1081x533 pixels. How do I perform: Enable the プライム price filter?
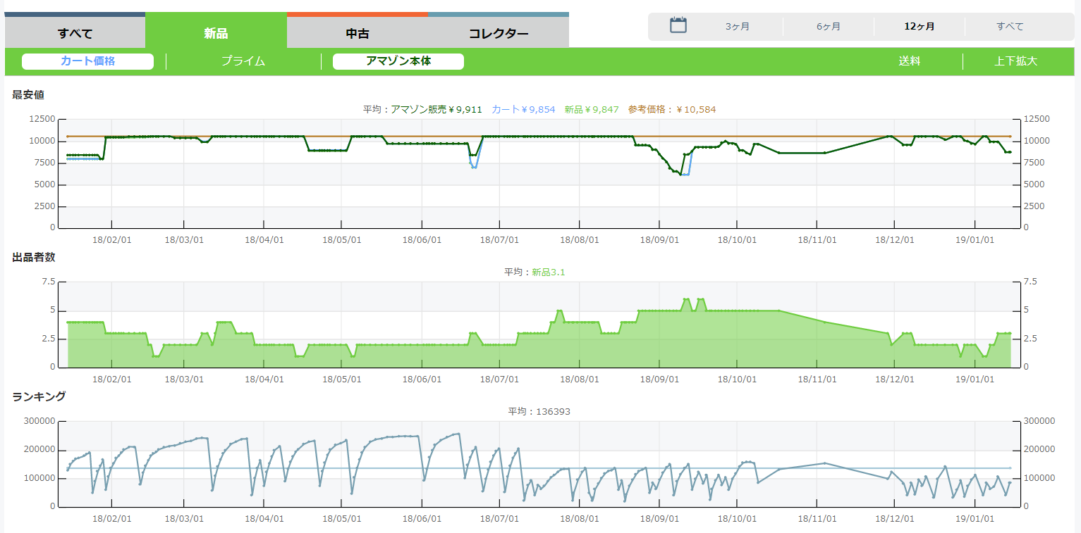click(243, 61)
